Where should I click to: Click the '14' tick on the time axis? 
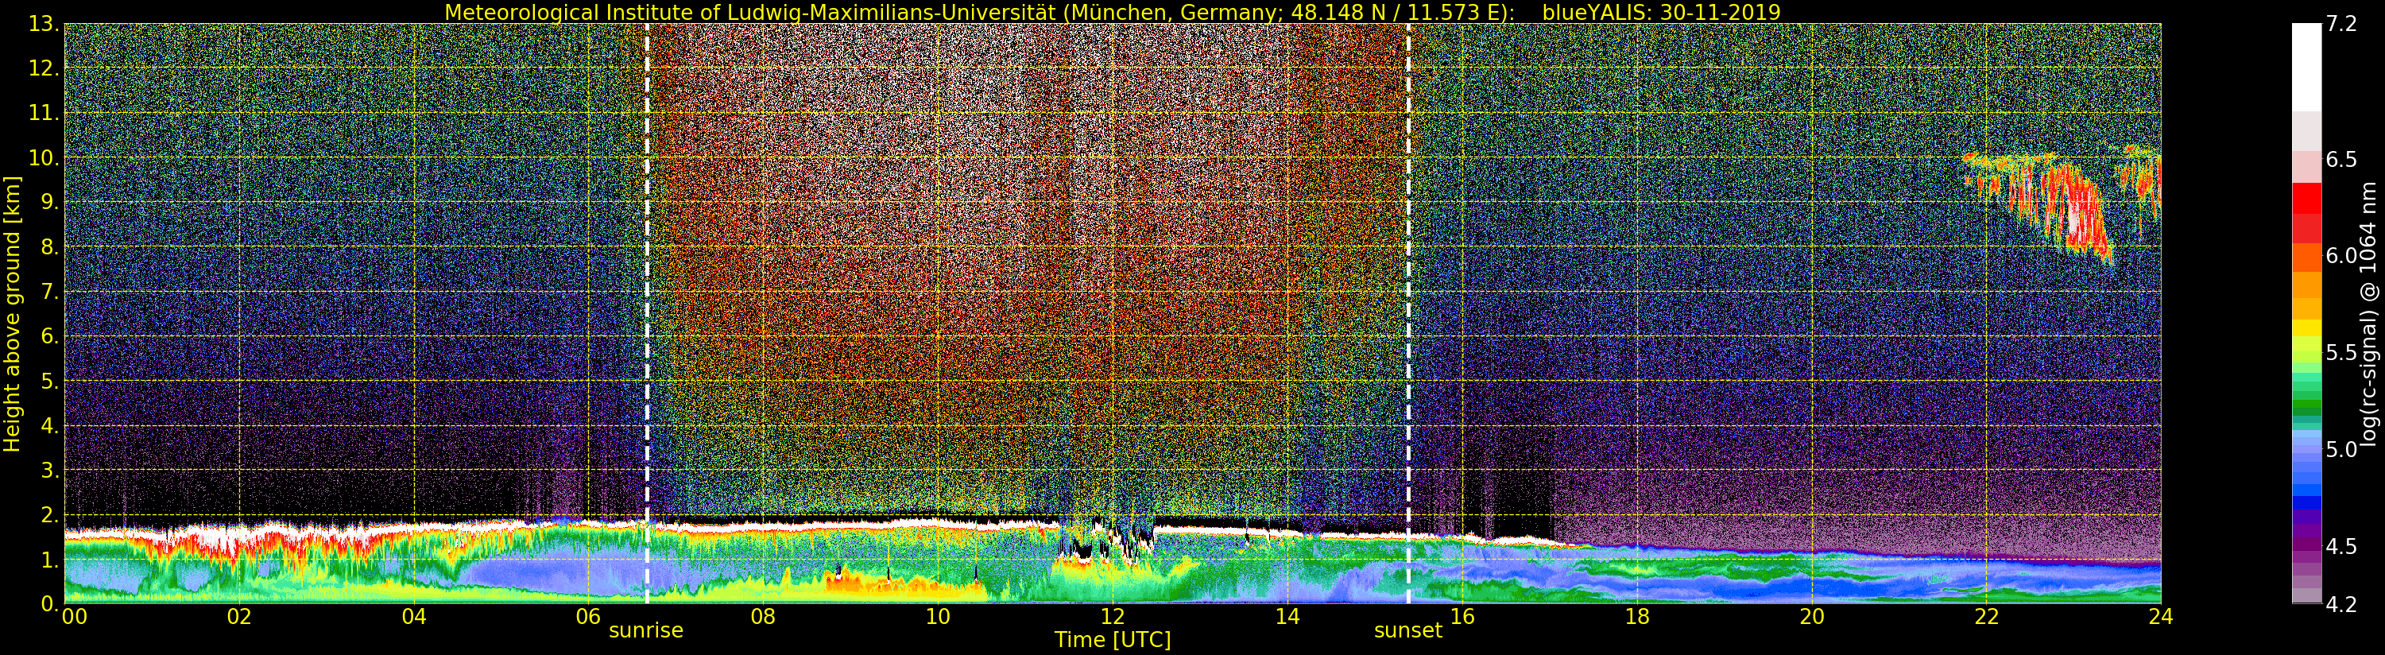(x=1287, y=617)
